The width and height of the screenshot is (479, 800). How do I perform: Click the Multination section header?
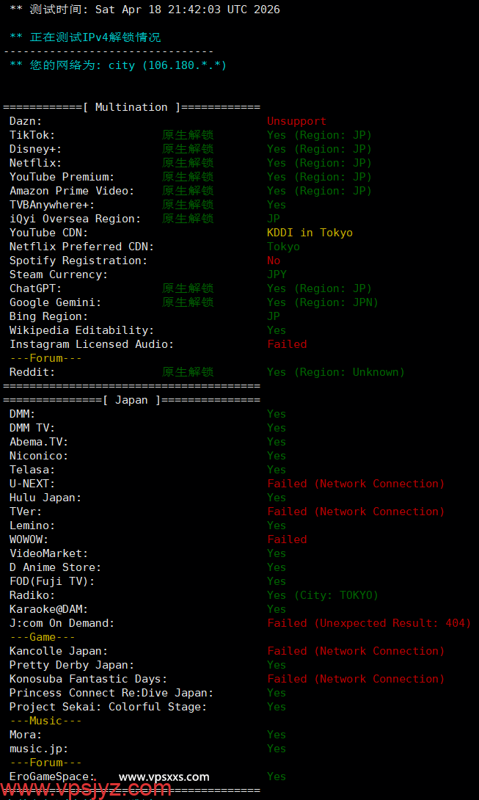click(x=131, y=107)
